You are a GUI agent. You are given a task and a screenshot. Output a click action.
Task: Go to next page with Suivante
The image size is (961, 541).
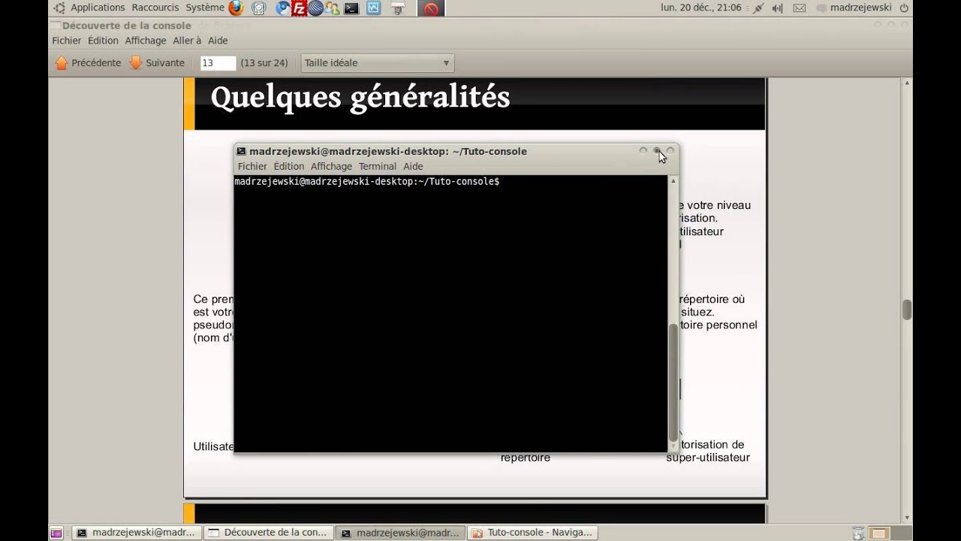pos(157,63)
